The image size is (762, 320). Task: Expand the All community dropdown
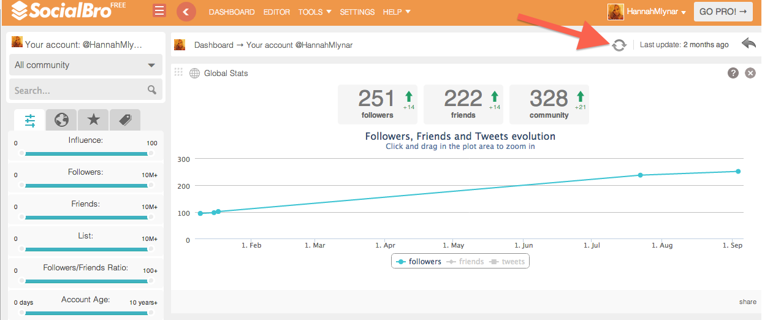pyautogui.click(x=86, y=65)
